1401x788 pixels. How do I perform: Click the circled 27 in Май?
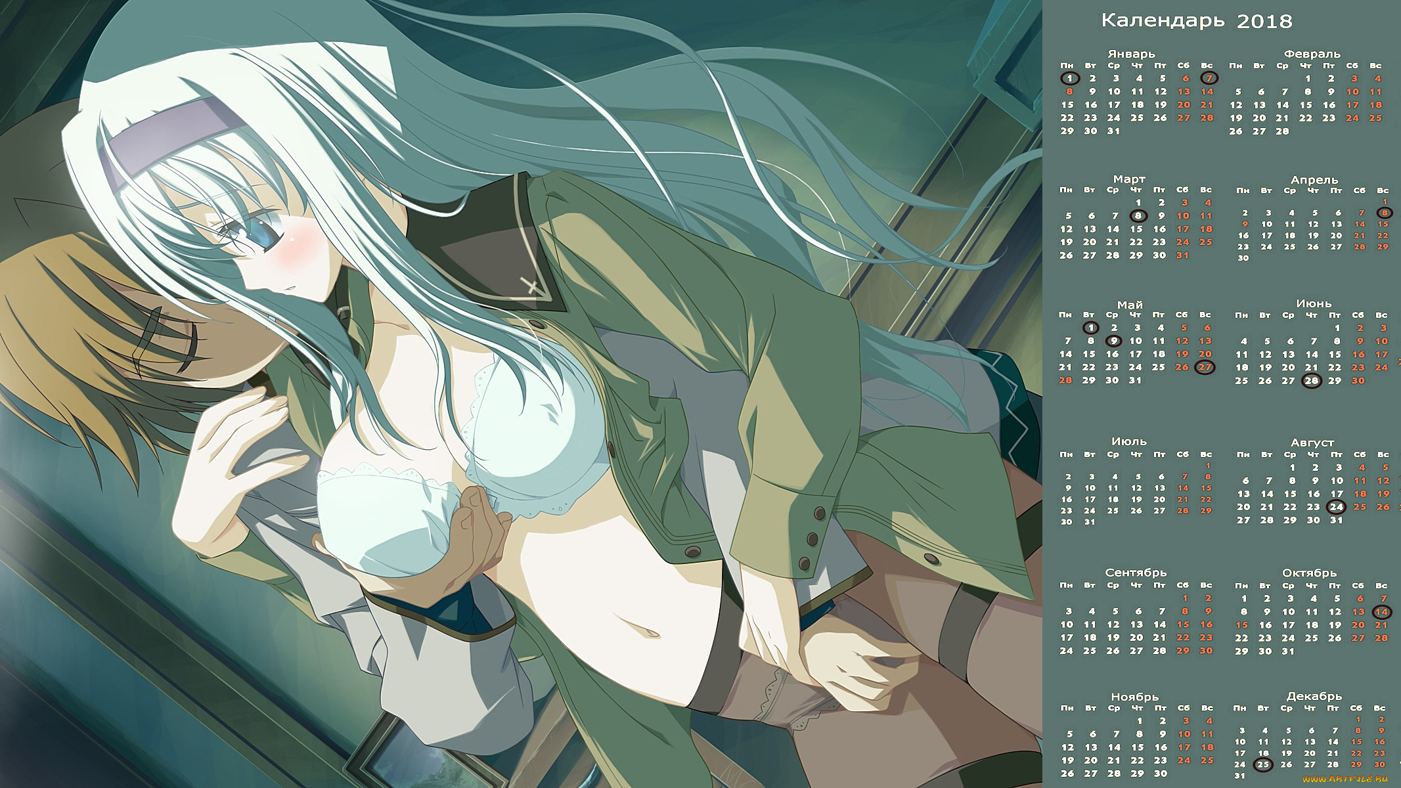pyautogui.click(x=1205, y=367)
